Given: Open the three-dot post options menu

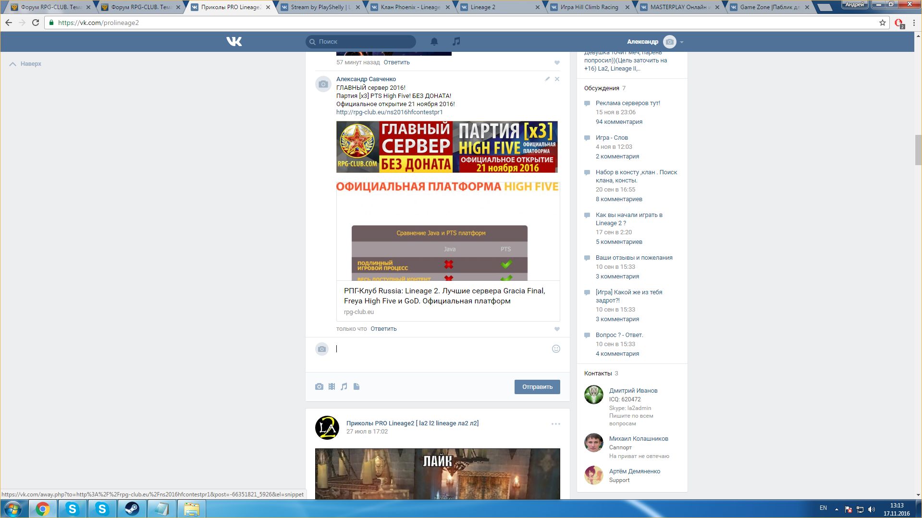Looking at the screenshot, I should pos(556,424).
